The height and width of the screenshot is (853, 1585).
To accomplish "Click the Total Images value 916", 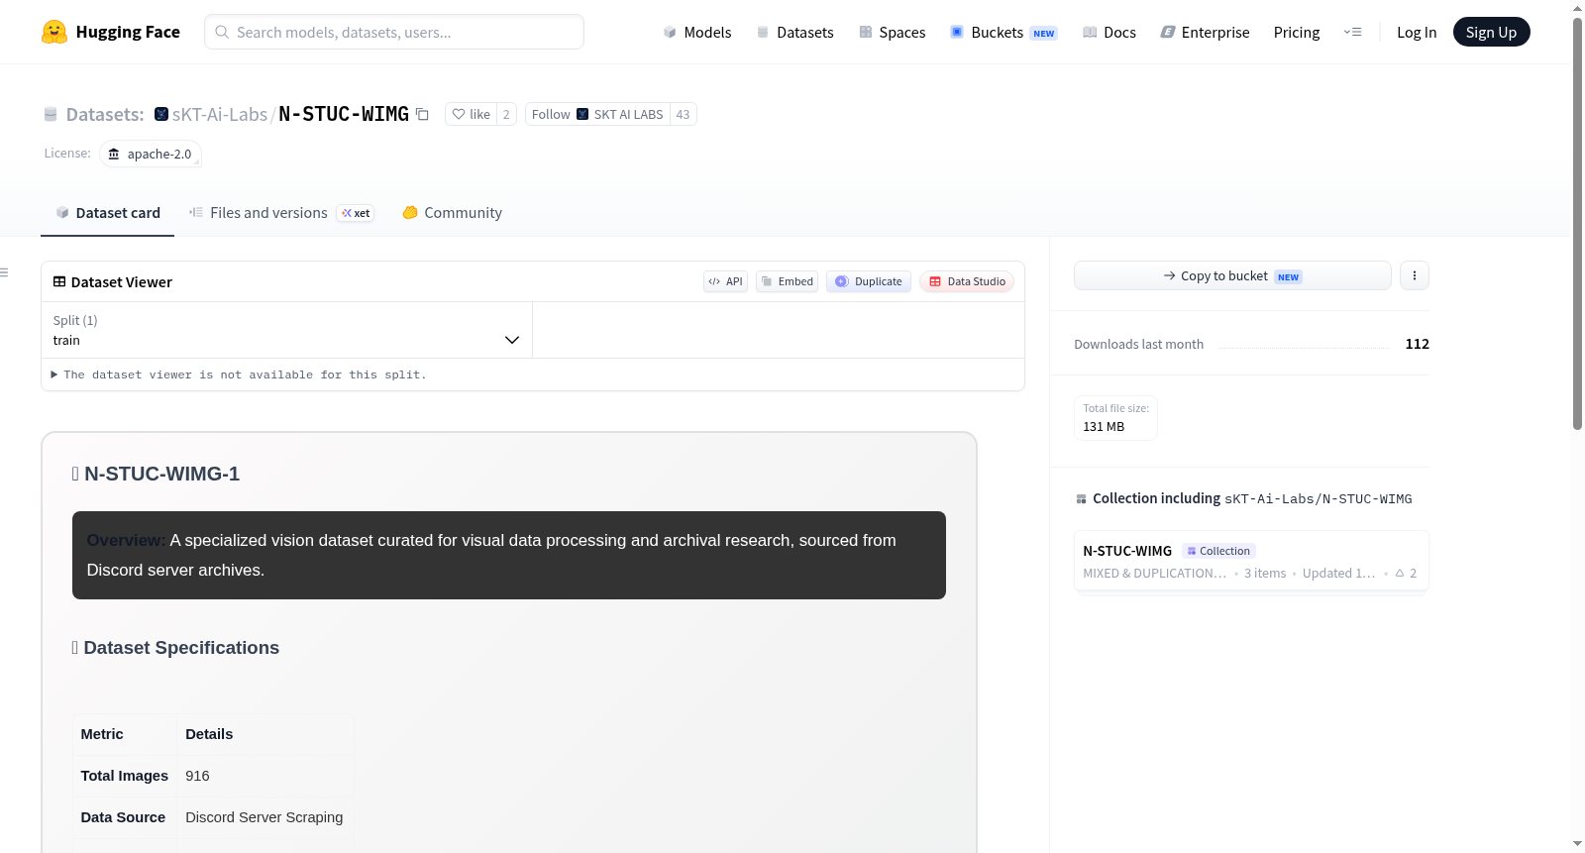I will [x=197, y=776].
